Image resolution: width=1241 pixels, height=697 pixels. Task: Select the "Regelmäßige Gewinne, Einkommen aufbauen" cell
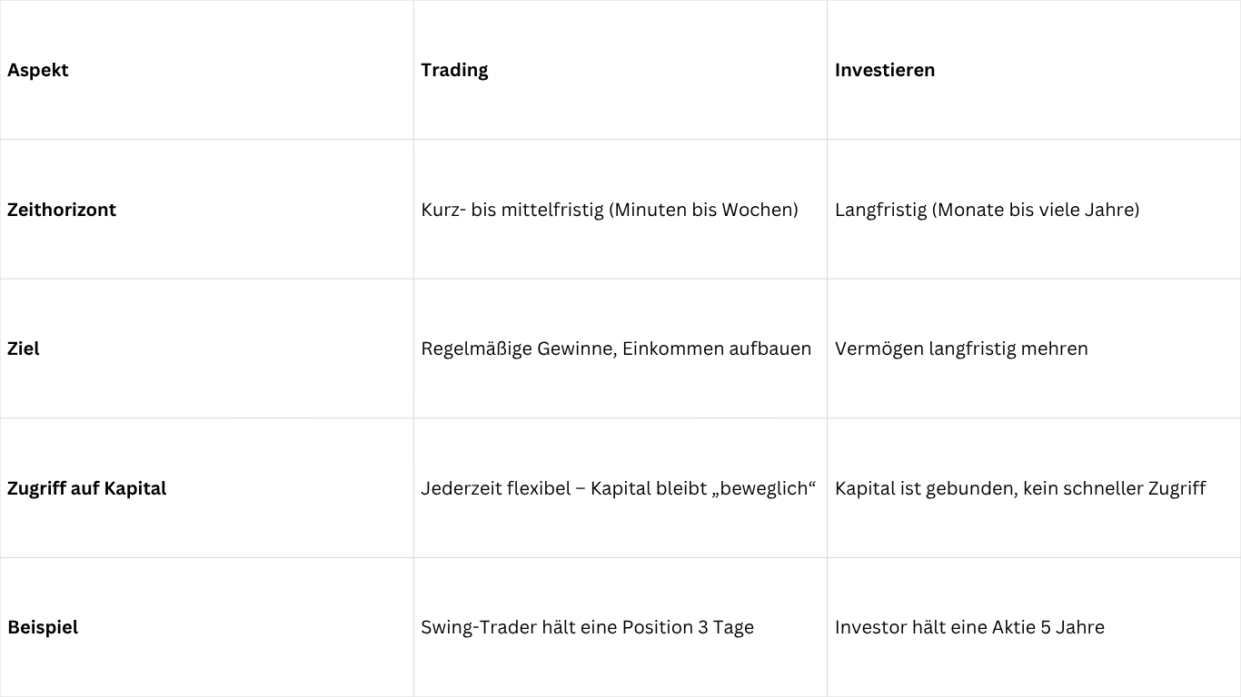(x=615, y=348)
